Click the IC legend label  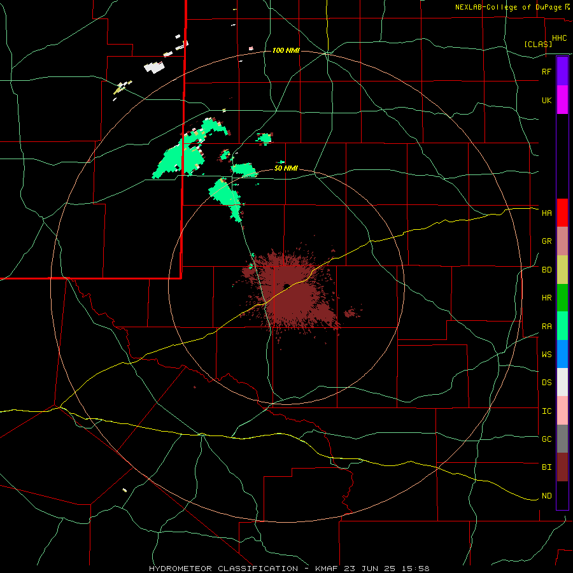(546, 411)
